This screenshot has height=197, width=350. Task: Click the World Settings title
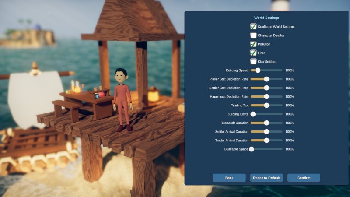(266, 18)
